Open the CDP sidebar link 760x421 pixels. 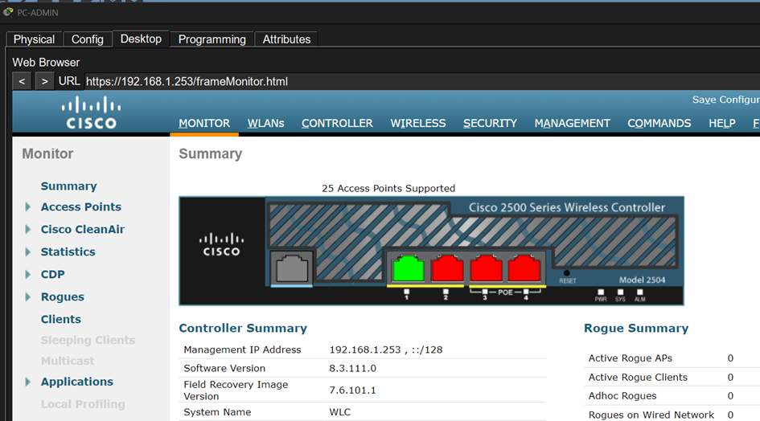click(52, 274)
